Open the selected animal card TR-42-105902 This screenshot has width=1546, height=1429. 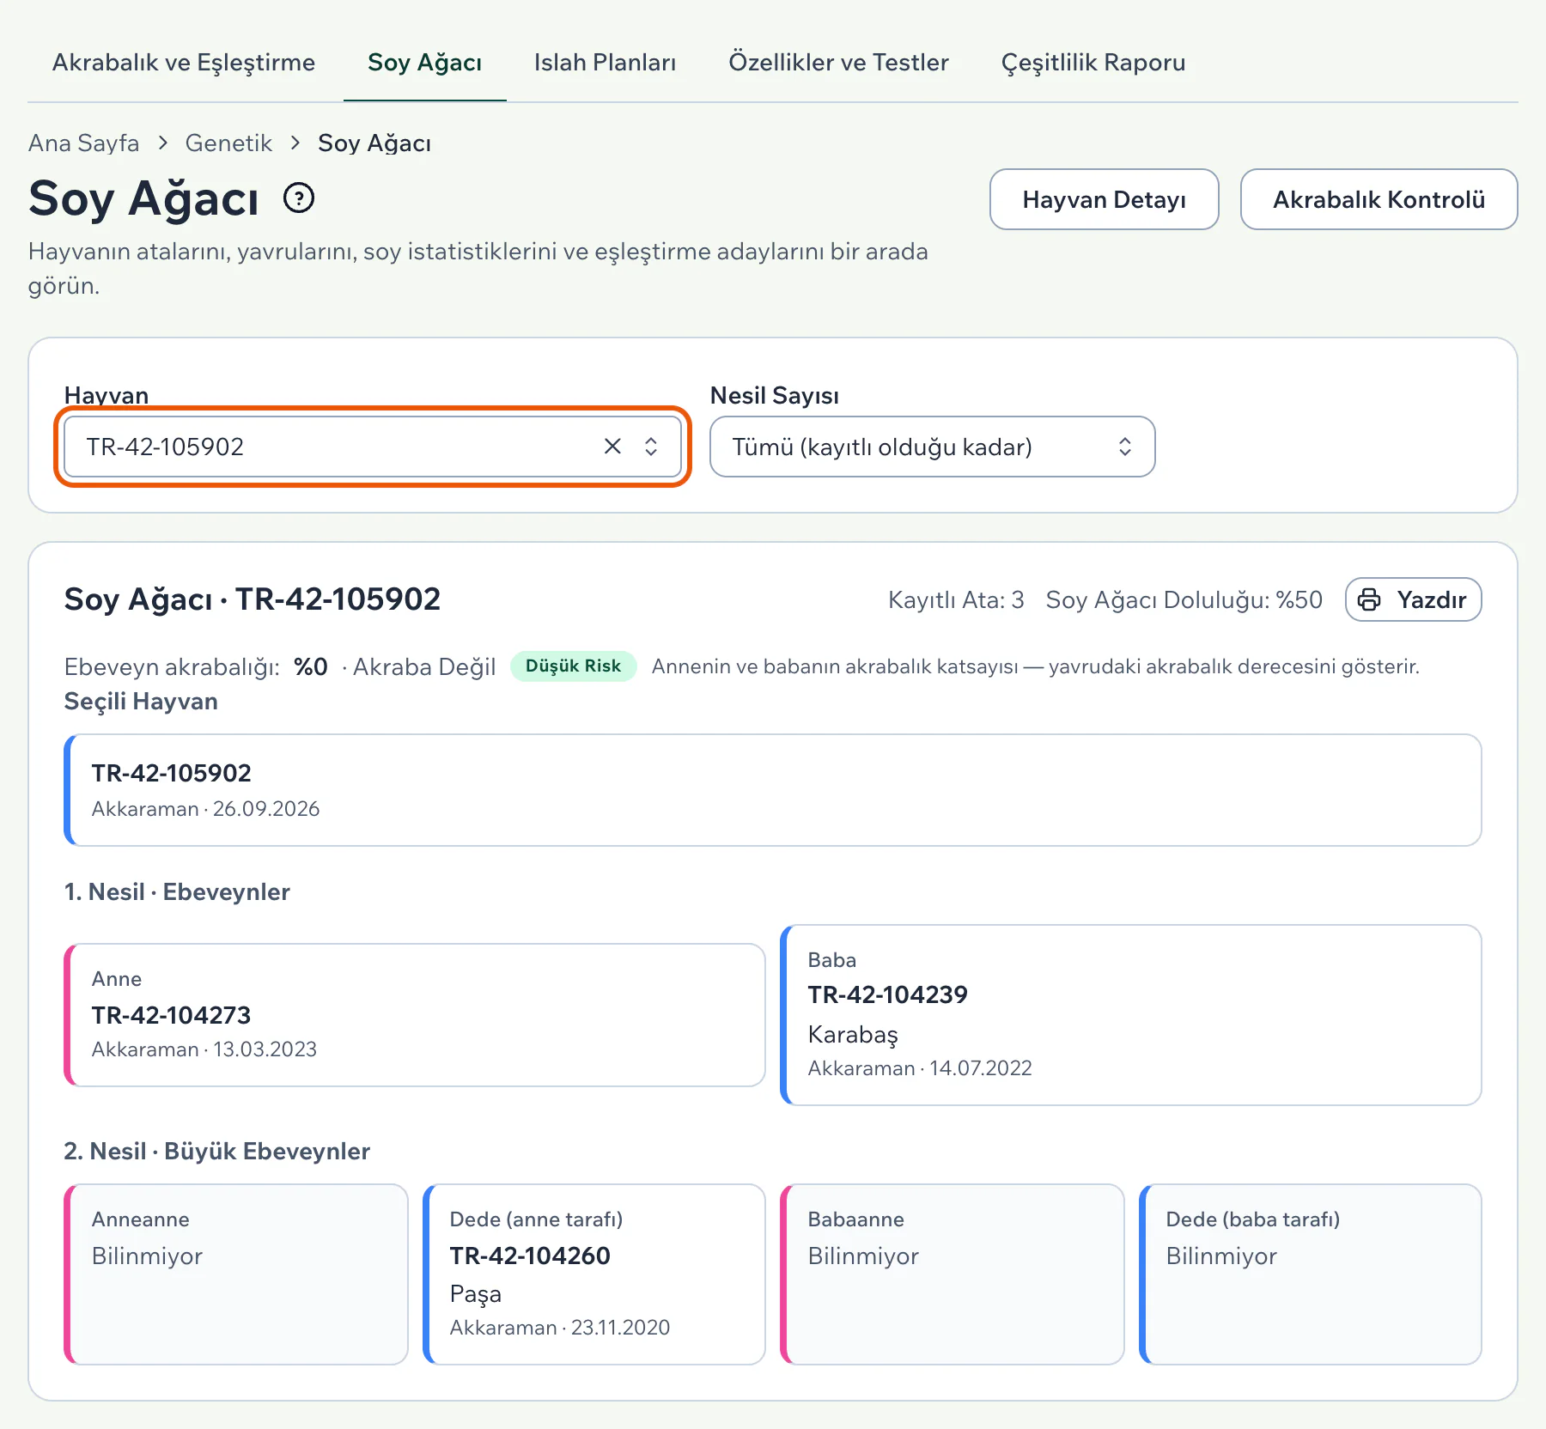[x=773, y=790]
